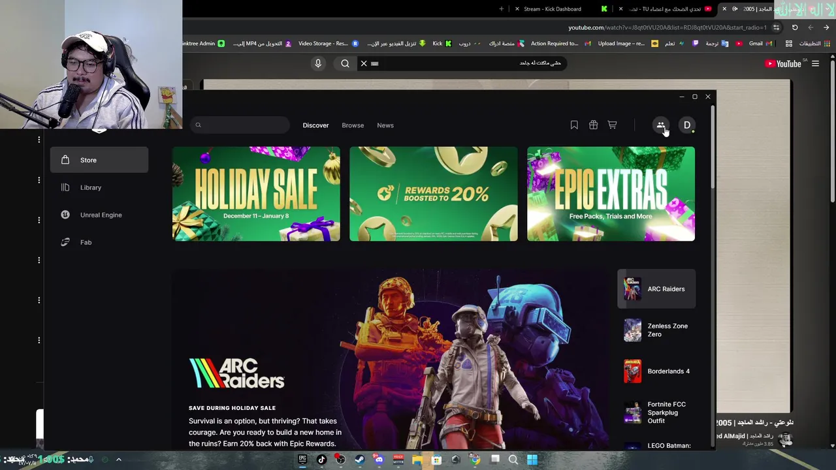The image size is (836, 470).
Task: Click YouTube search magnifier button
Action: click(345, 63)
